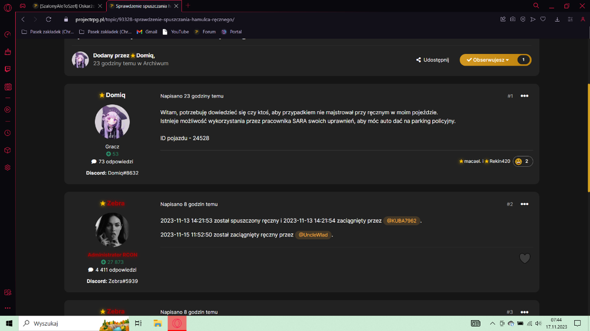Open post #2 options menu

coord(524,204)
